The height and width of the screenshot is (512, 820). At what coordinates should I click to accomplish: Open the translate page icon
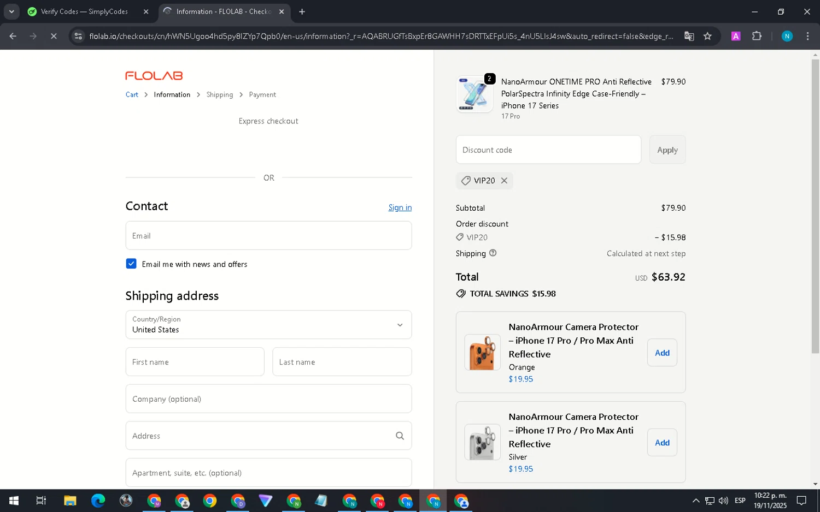(x=689, y=36)
